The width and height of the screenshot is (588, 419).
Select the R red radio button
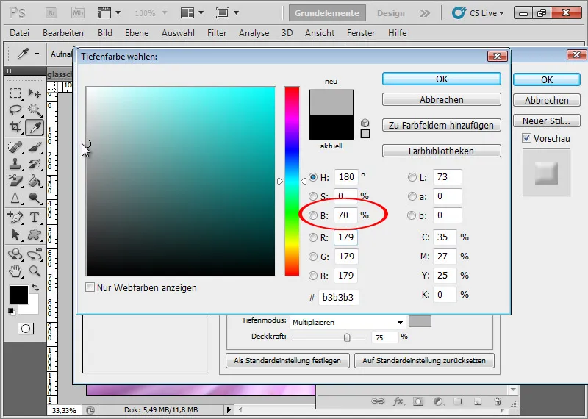[313, 237]
